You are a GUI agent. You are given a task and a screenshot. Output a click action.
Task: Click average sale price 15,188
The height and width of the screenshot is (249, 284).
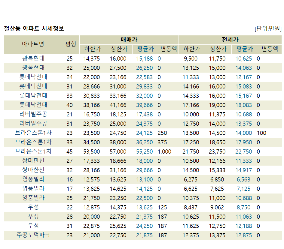click(144, 58)
